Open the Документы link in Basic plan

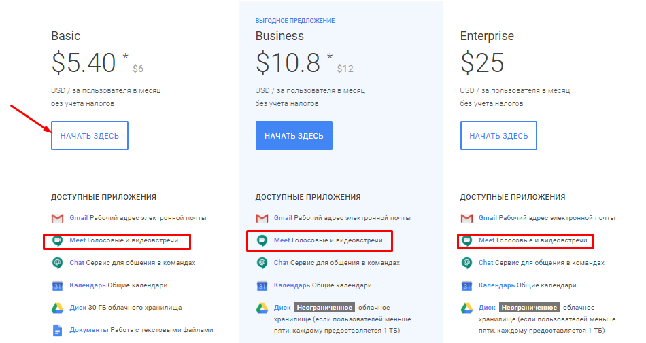pos(89,330)
